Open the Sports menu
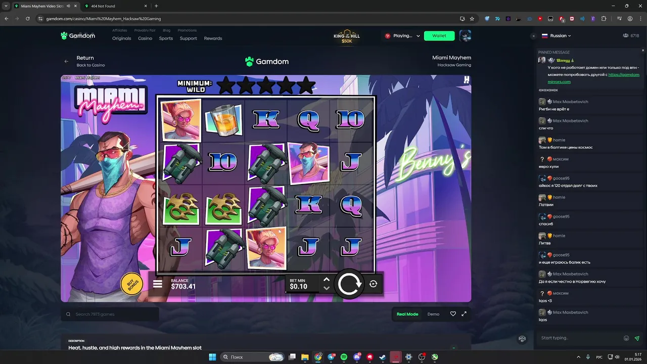This screenshot has width=647, height=364. (166, 38)
